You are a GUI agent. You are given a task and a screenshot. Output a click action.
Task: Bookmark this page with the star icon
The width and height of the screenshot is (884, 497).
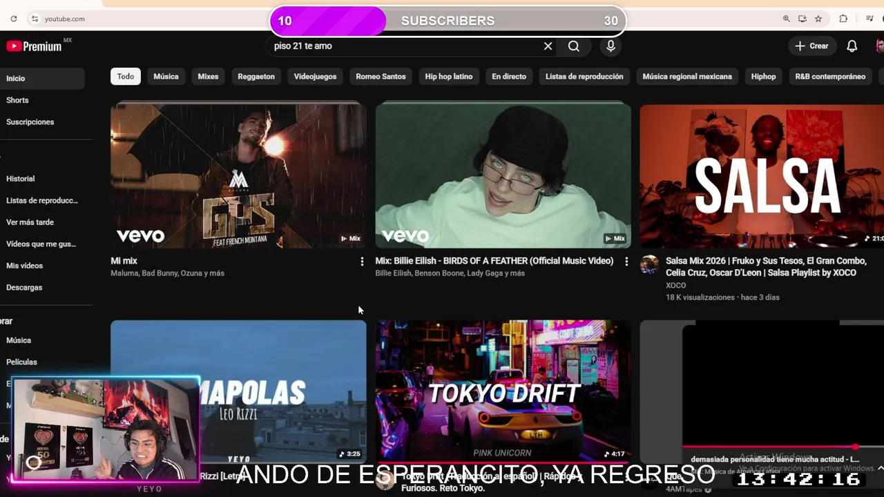(818, 19)
